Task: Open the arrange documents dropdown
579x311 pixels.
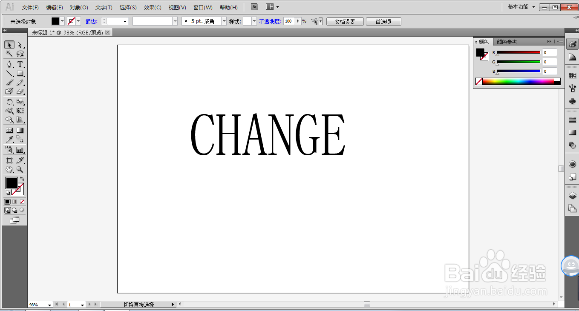Action: point(273,7)
